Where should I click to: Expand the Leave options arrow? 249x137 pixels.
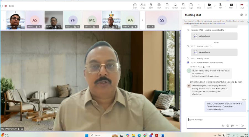coord(247,6)
